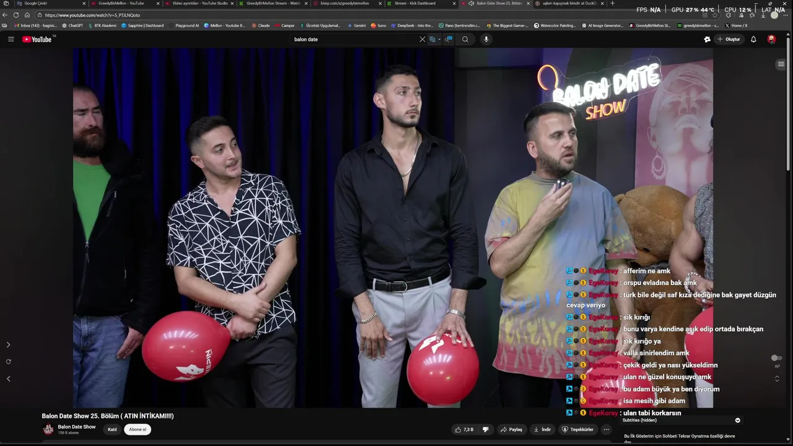Click the left-pointing chevron at left edge

tap(8, 378)
